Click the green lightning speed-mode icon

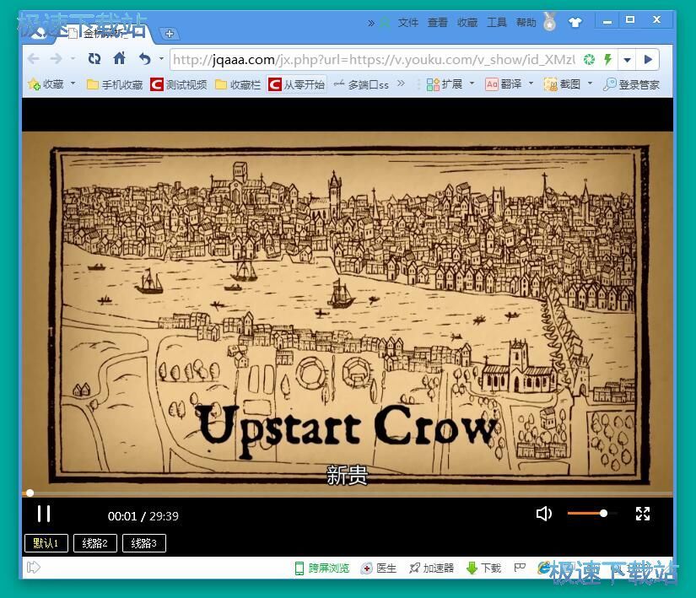point(607,59)
